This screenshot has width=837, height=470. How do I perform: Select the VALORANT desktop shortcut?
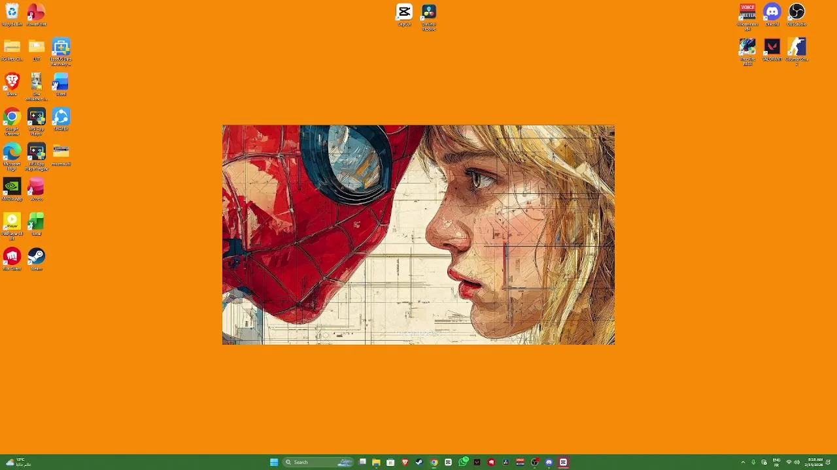(772, 50)
